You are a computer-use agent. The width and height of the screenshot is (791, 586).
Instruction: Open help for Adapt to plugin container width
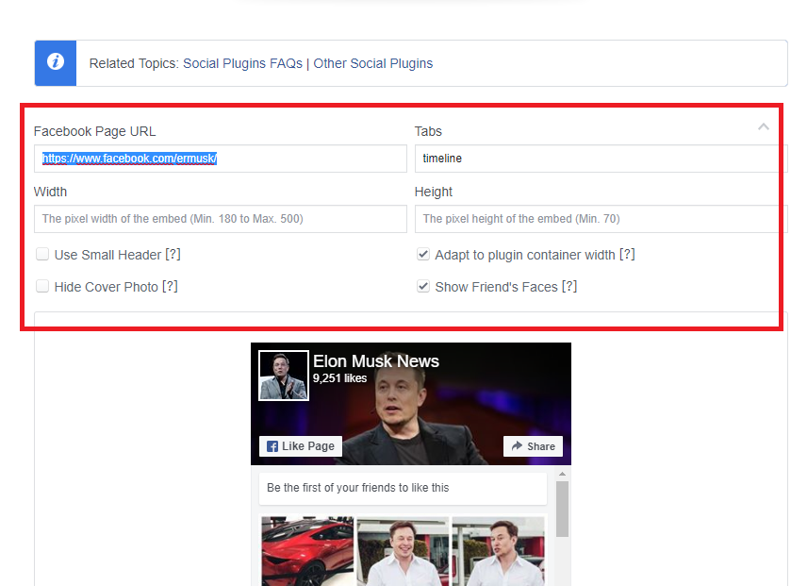point(628,254)
